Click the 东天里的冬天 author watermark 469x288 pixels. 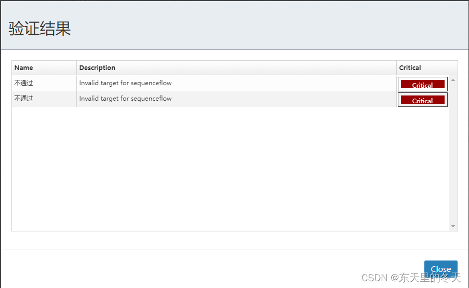(x=430, y=278)
